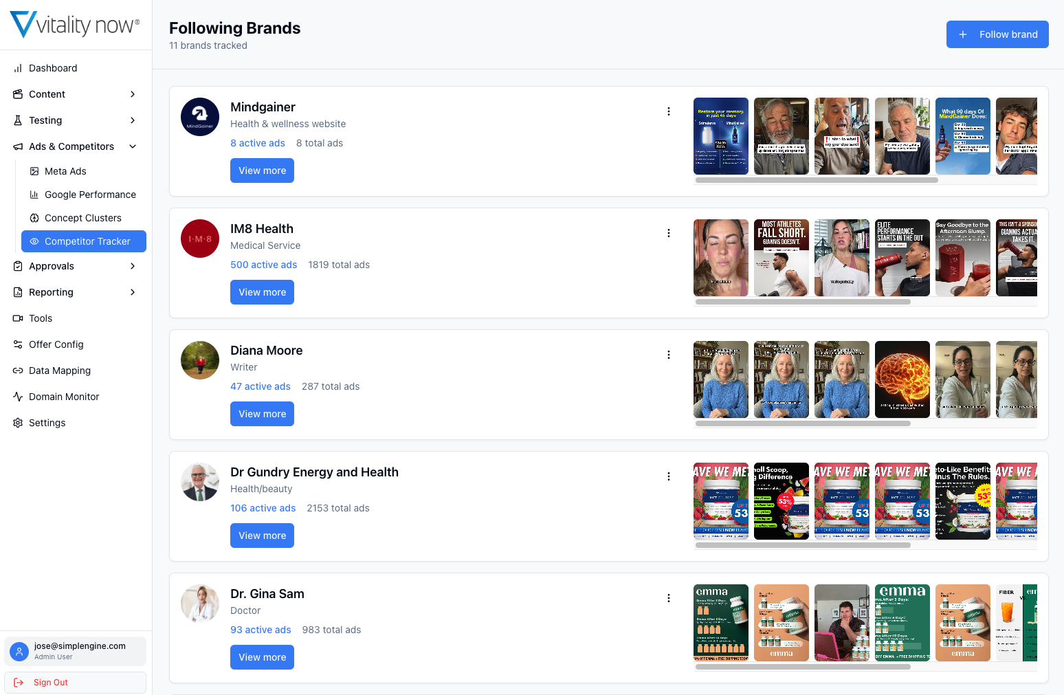Click Dr. Gina Sam 93 active ads link
Screen dimensions: 1064x695
[261, 630]
